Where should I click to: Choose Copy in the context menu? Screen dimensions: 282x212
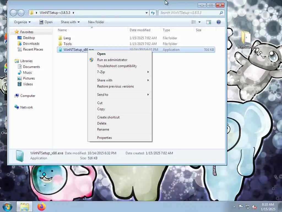(120, 109)
